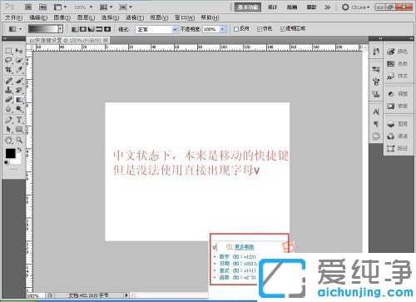Select the Blur tool
Screen dimensions: 416x302
tap(8, 109)
